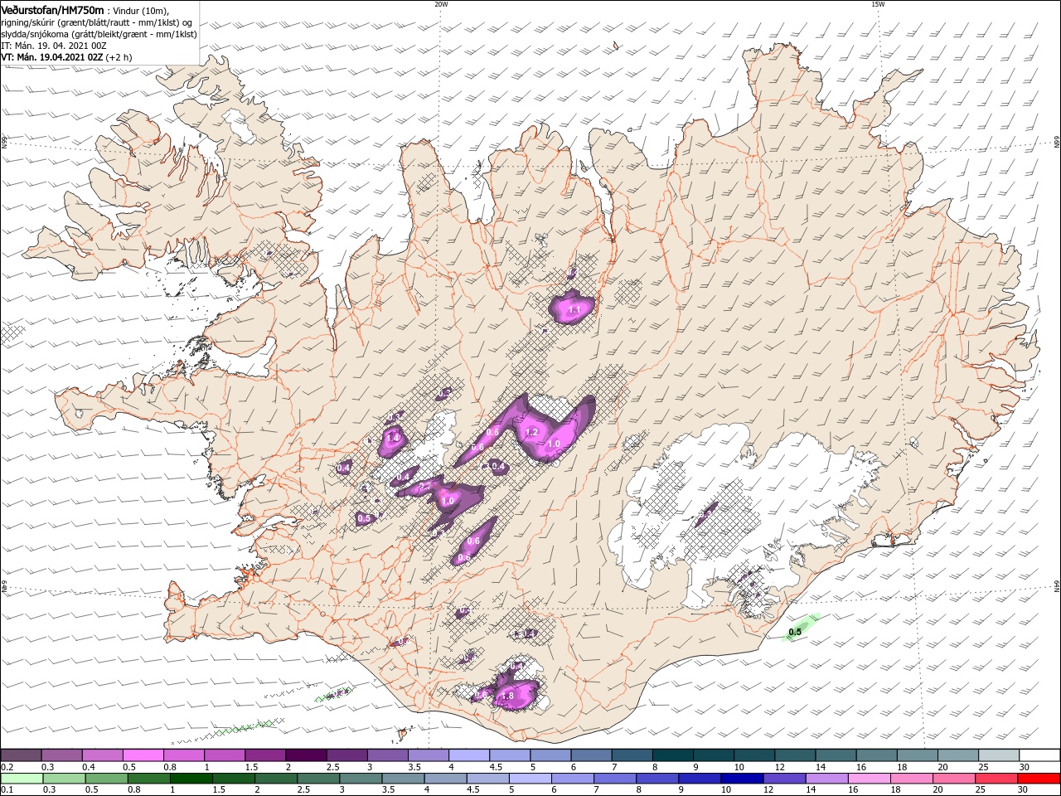Click the 1.1 value on the northern snow patch
Screen dimensions: 1061x796
tap(574, 309)
